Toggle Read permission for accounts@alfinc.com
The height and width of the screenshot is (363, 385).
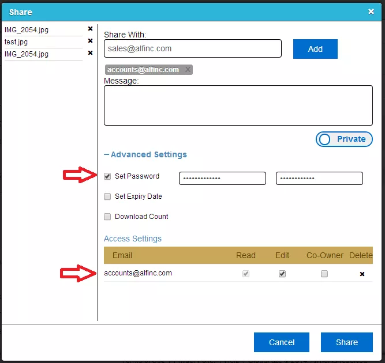[x=246, y=274]
